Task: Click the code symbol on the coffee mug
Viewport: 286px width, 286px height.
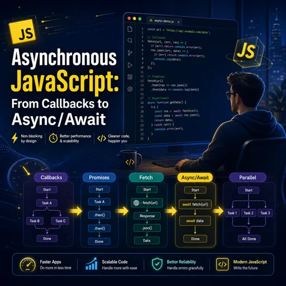Action: click(130, 162)
